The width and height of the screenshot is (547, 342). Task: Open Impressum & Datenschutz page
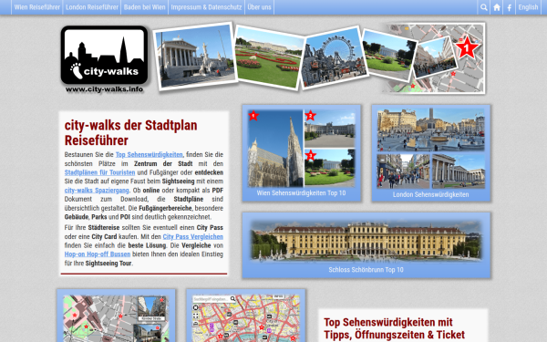tap(206, 7)
